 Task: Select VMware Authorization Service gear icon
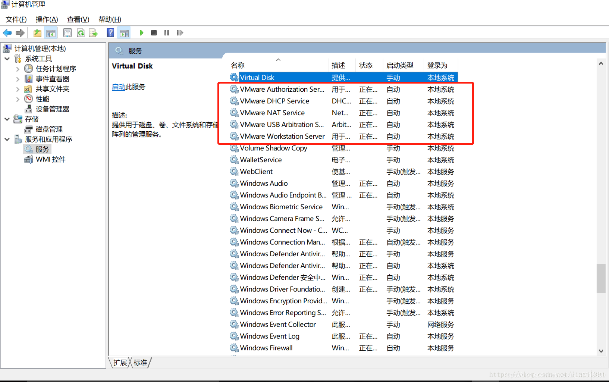click(x=234, y=89)
